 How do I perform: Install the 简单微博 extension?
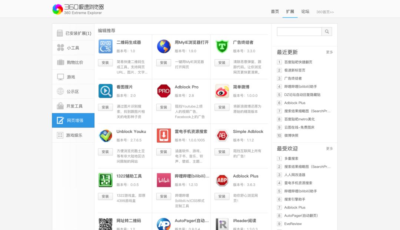(x=222, y=107)
